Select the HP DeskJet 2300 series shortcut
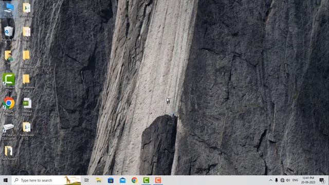329x185 pixels. (9, 132)
